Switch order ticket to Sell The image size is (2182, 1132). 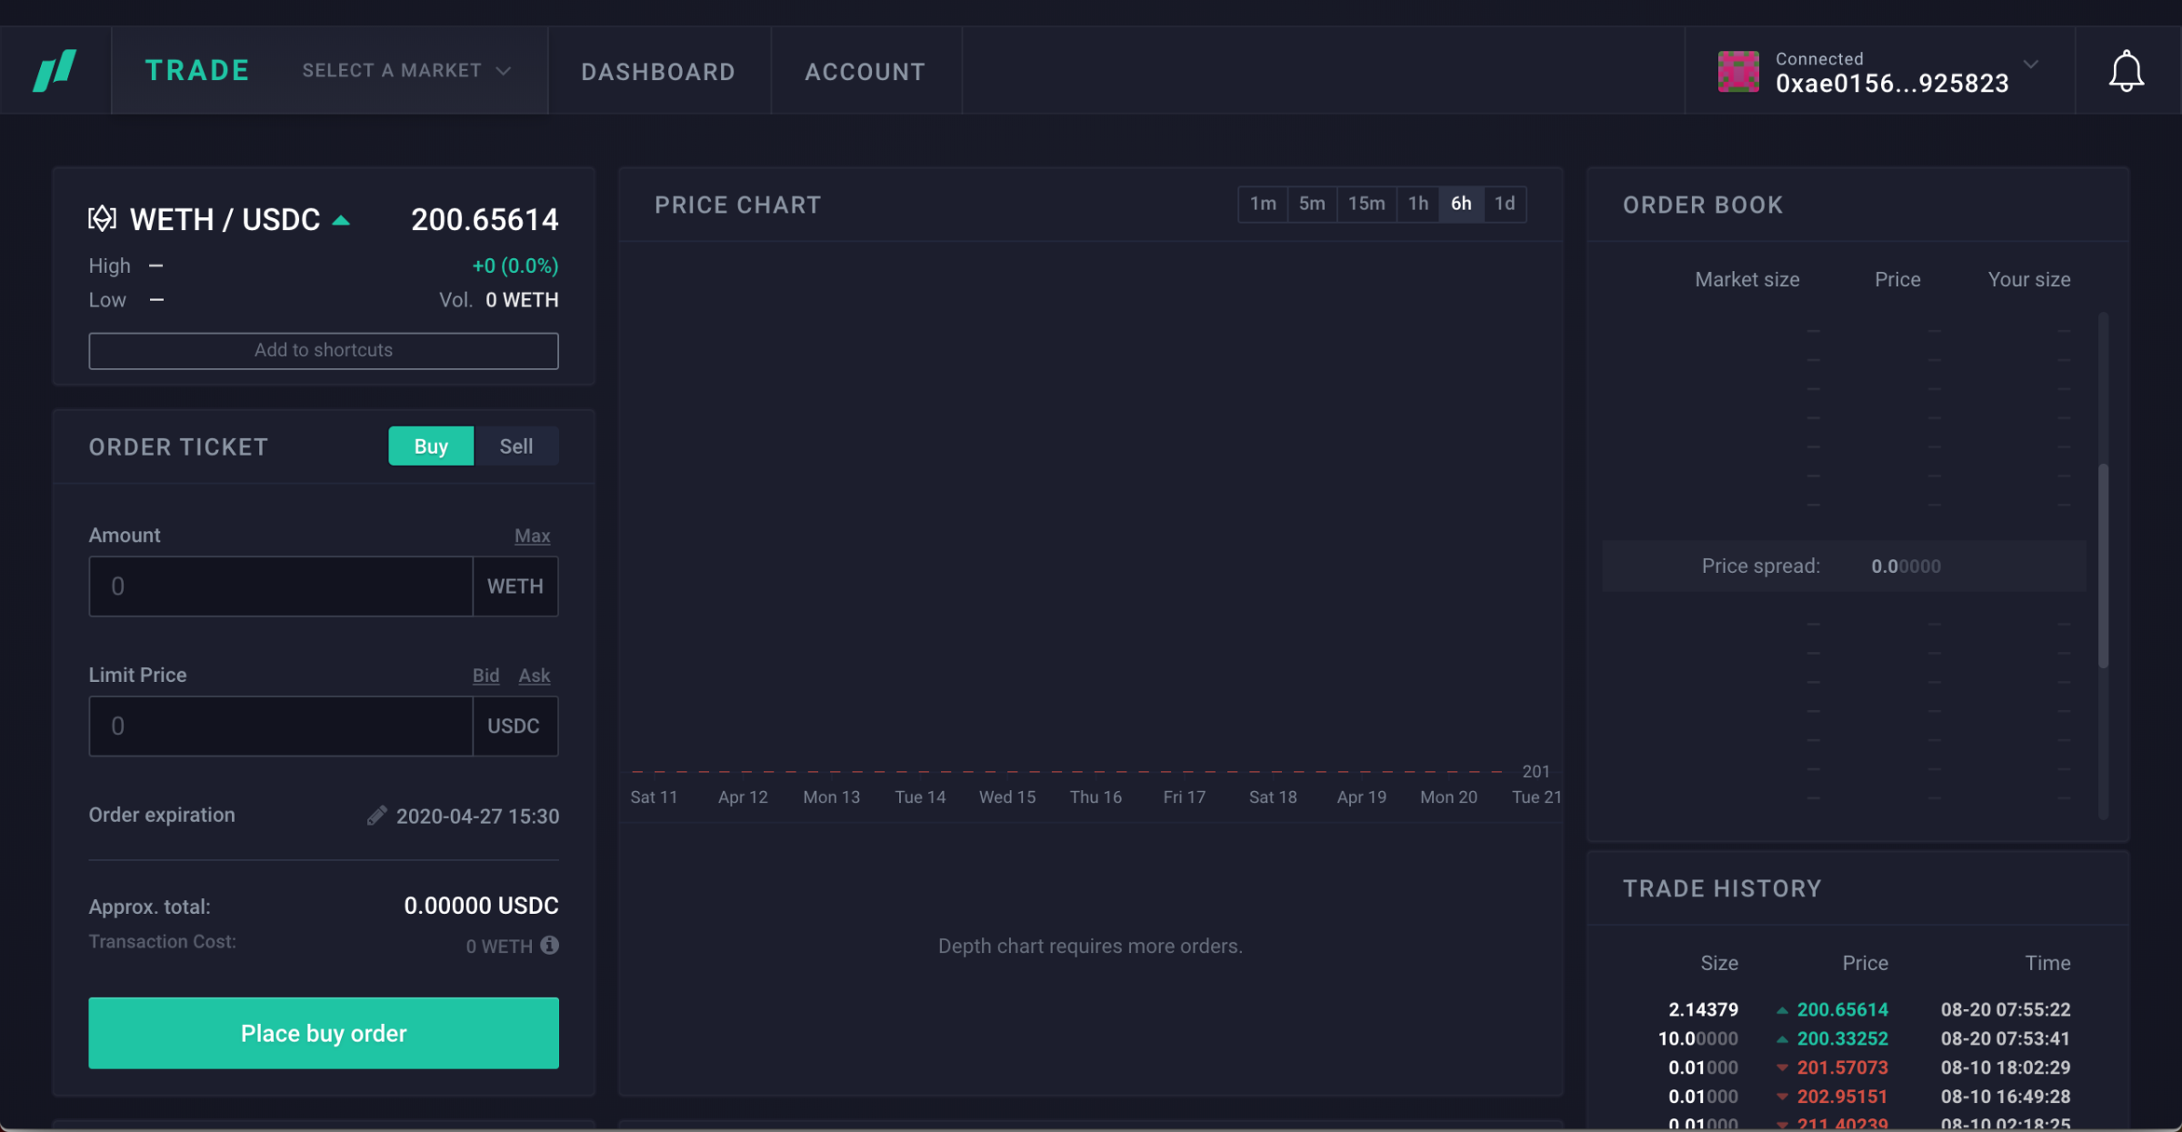pos(515,446)
